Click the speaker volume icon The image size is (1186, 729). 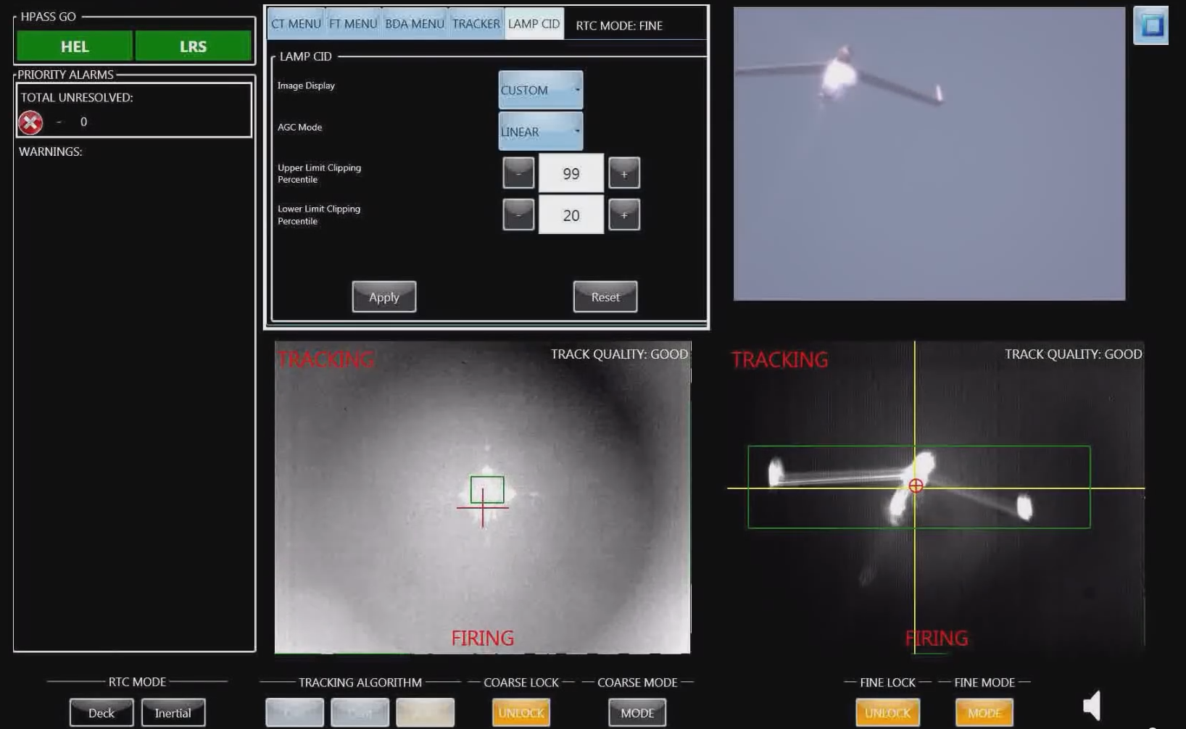coord(1092,705)
